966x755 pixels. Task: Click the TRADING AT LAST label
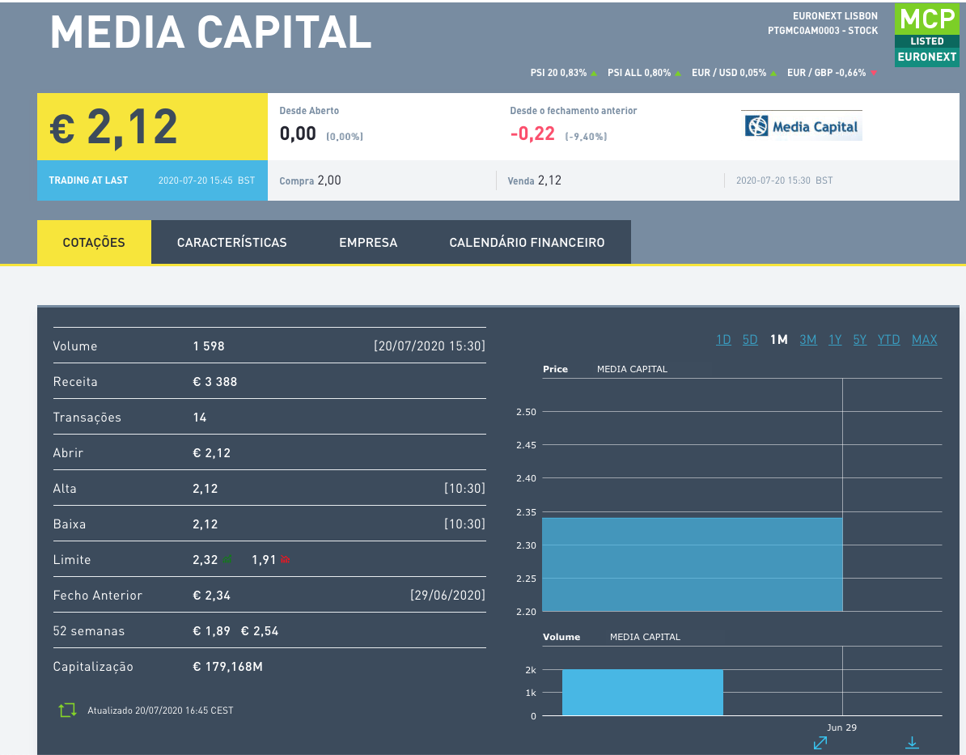(88, 180)
